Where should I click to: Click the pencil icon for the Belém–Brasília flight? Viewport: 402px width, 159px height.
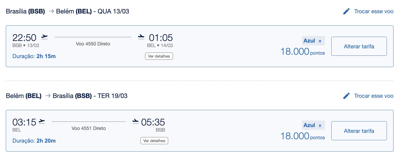pyautogui.click(x=346, y=96)
